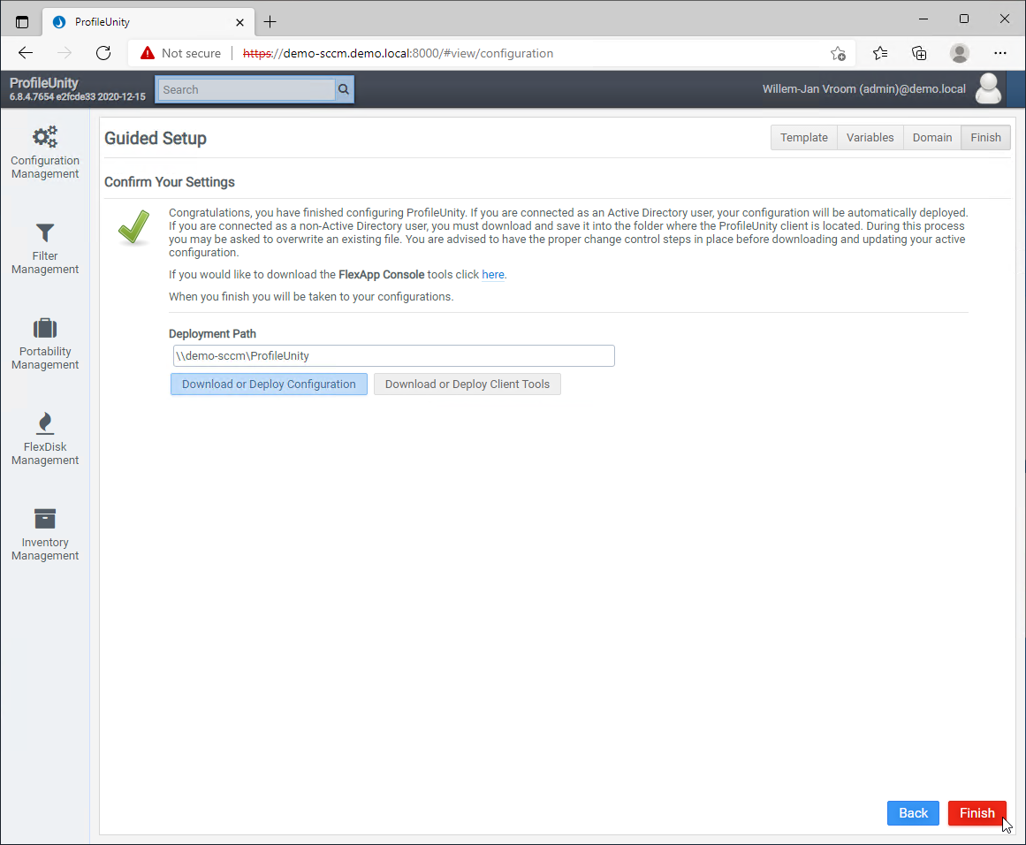Add page to favorites star icon
Screen dimensions: 1026x845
click(838, 54)
